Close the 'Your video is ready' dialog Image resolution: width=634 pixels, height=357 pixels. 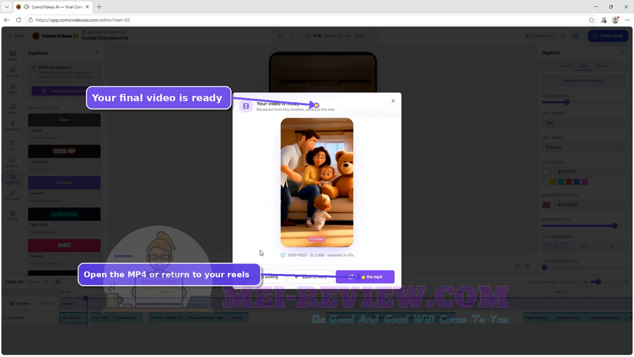[393, 101]
